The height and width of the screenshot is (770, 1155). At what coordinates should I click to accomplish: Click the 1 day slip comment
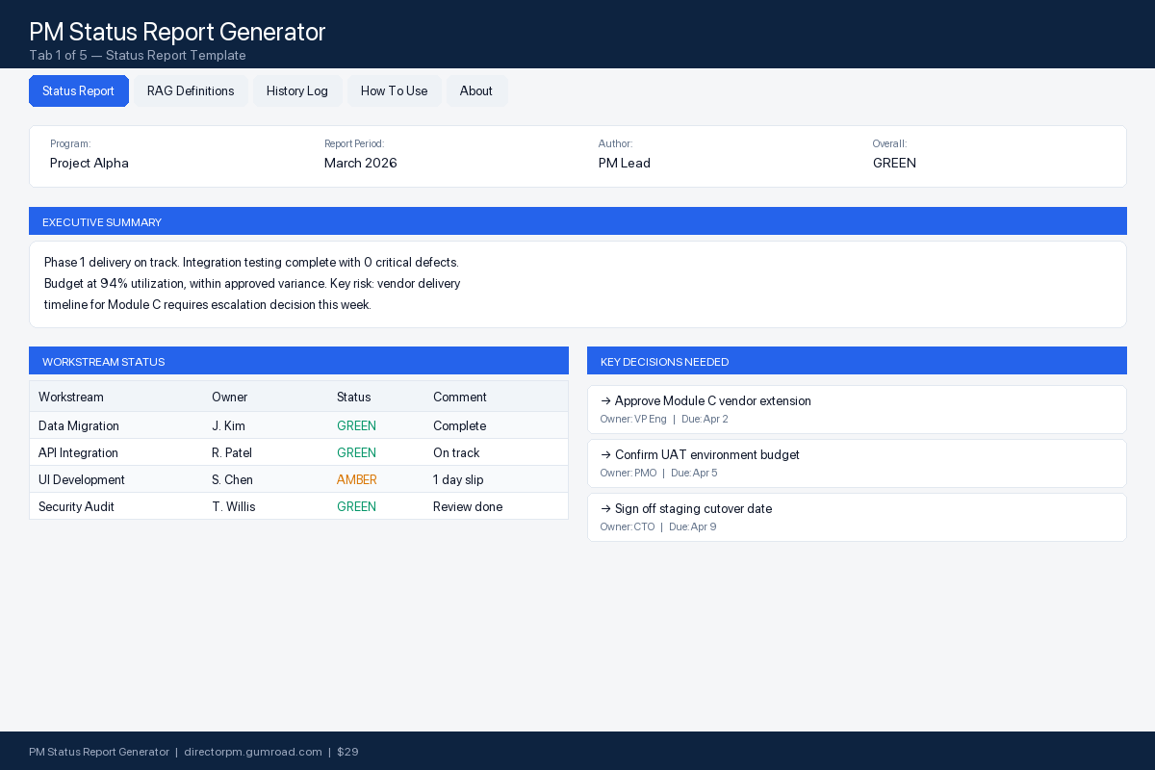pyautogui.click(x=458, y=479)
